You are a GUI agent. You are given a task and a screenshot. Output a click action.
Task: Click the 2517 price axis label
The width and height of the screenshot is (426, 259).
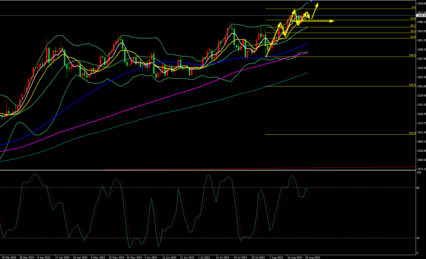(422, 13)
